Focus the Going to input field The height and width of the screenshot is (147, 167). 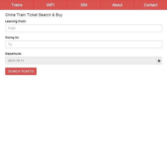click(83, 45)
